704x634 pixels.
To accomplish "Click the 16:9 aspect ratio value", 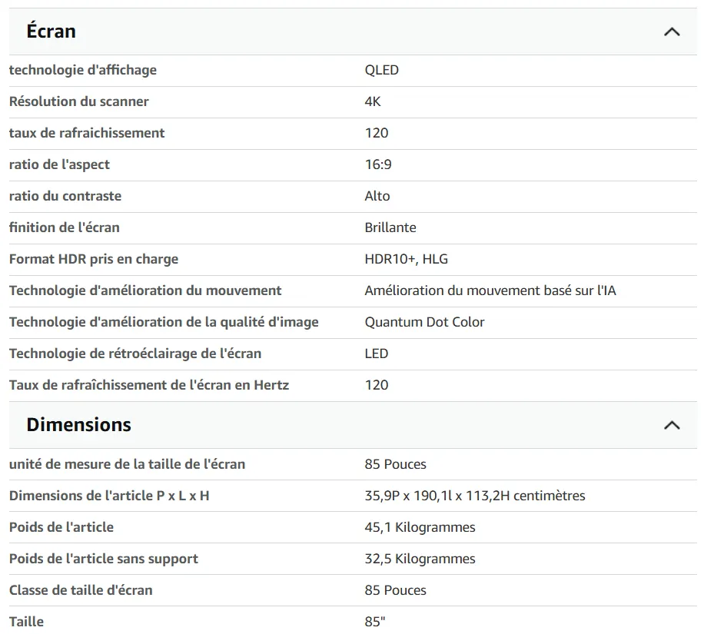I will pos(378,164).
